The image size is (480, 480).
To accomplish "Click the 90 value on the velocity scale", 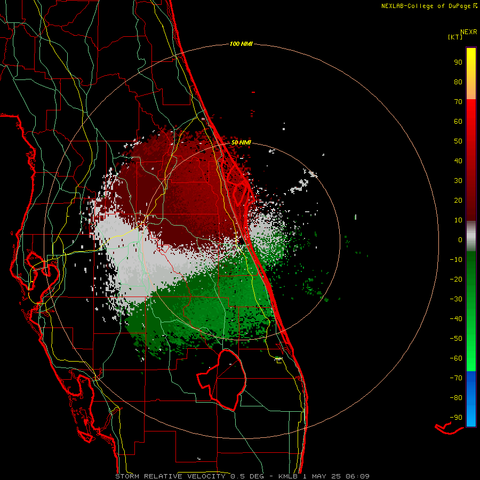I will pos(458,62).
